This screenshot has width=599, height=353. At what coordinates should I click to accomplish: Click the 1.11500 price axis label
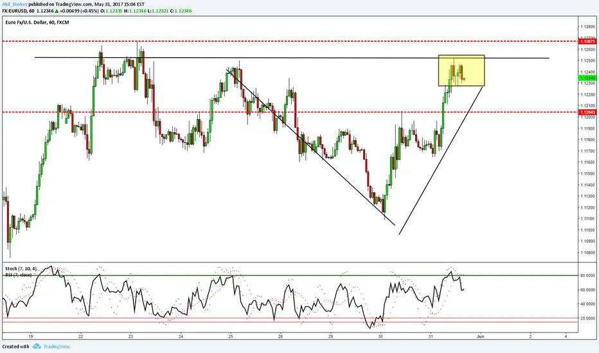pos(587,174)
